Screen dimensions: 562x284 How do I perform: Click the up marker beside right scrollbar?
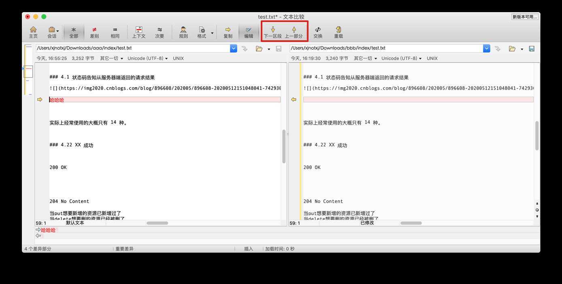[x=537, y=204]
